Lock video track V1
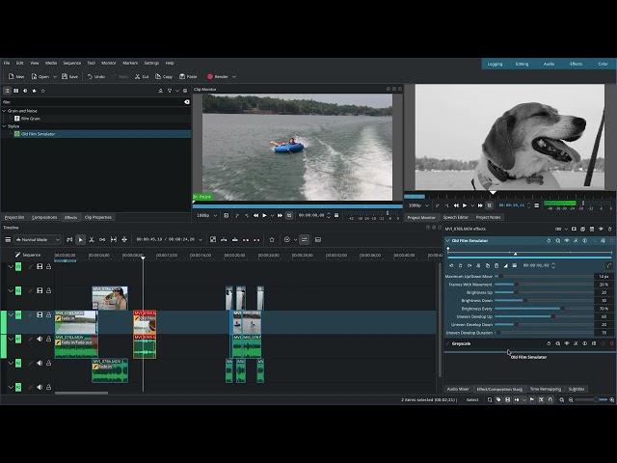 click(49, 314)
